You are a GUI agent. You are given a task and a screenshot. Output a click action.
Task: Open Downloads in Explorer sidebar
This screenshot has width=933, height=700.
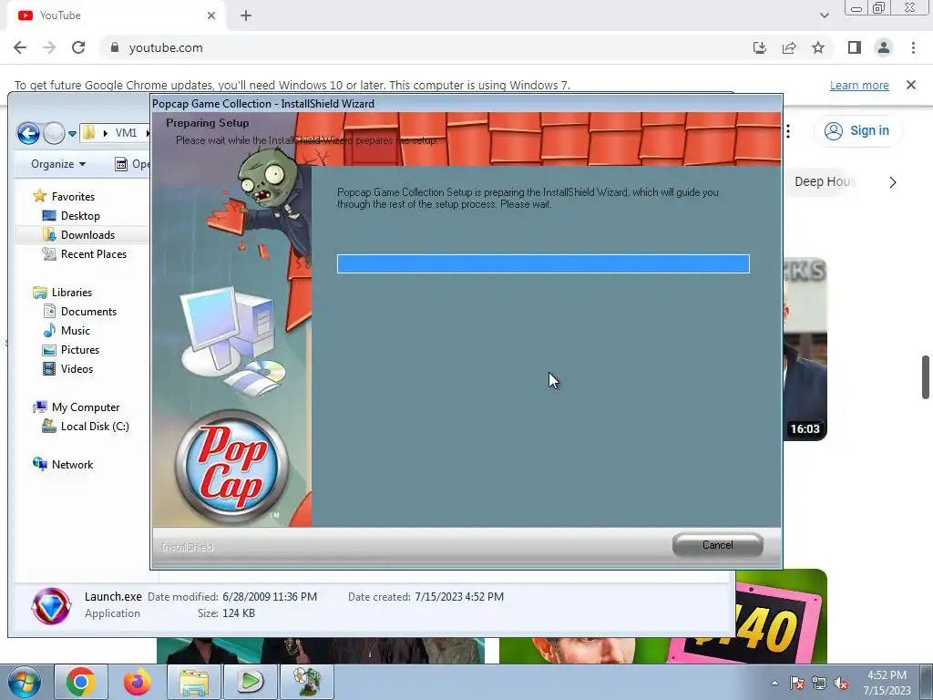(x=87, y=234)
